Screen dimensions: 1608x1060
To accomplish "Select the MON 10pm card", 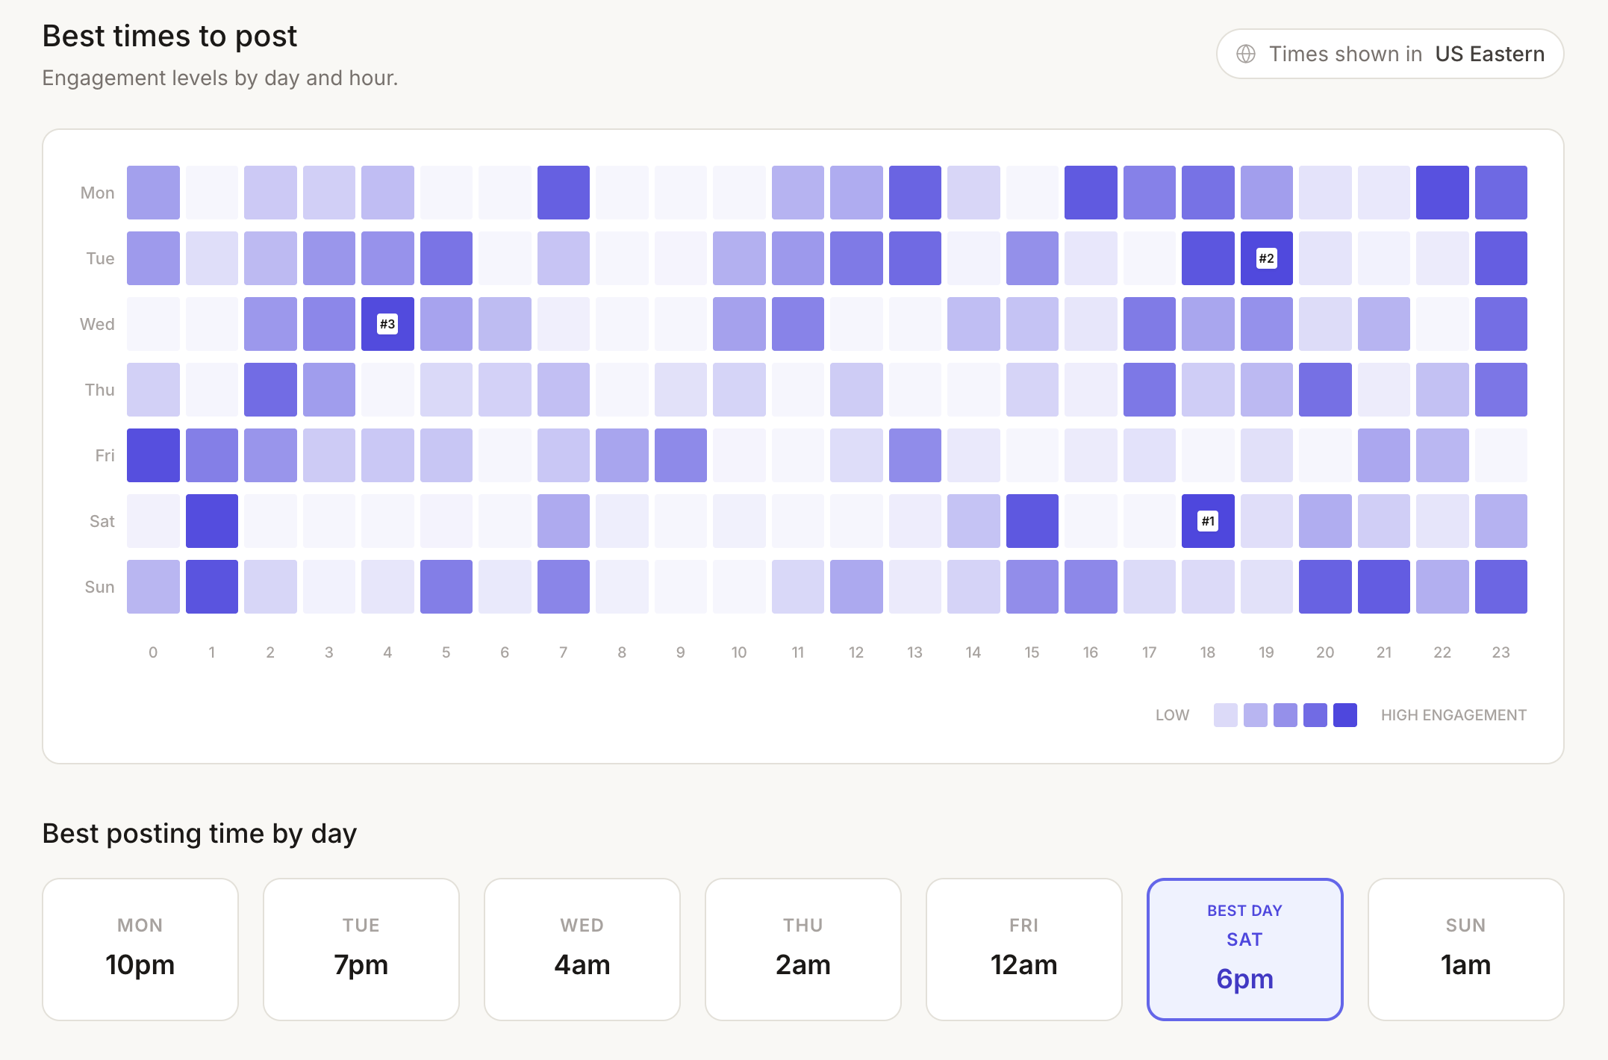I will coord(140,949).
